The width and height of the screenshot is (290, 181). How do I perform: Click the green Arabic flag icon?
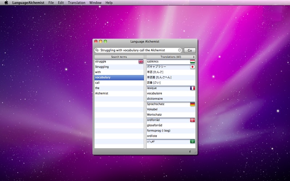(192, 142)
